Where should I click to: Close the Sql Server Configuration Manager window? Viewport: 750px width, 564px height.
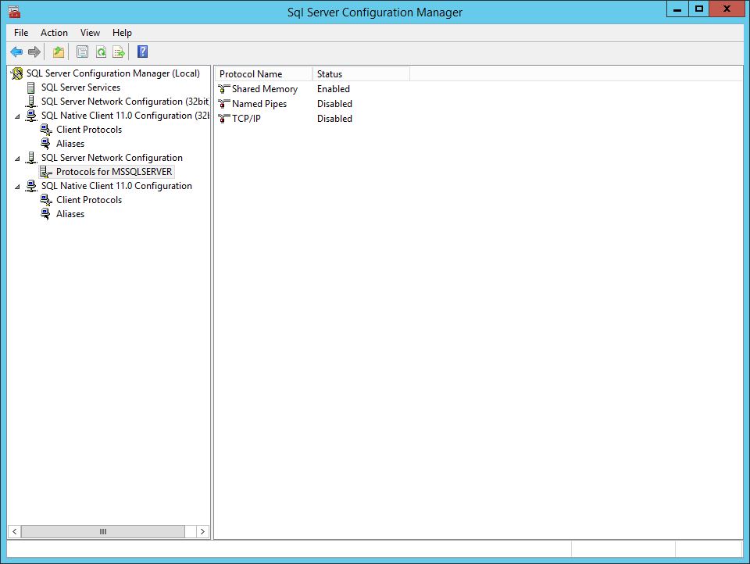(x=727, y=9)
